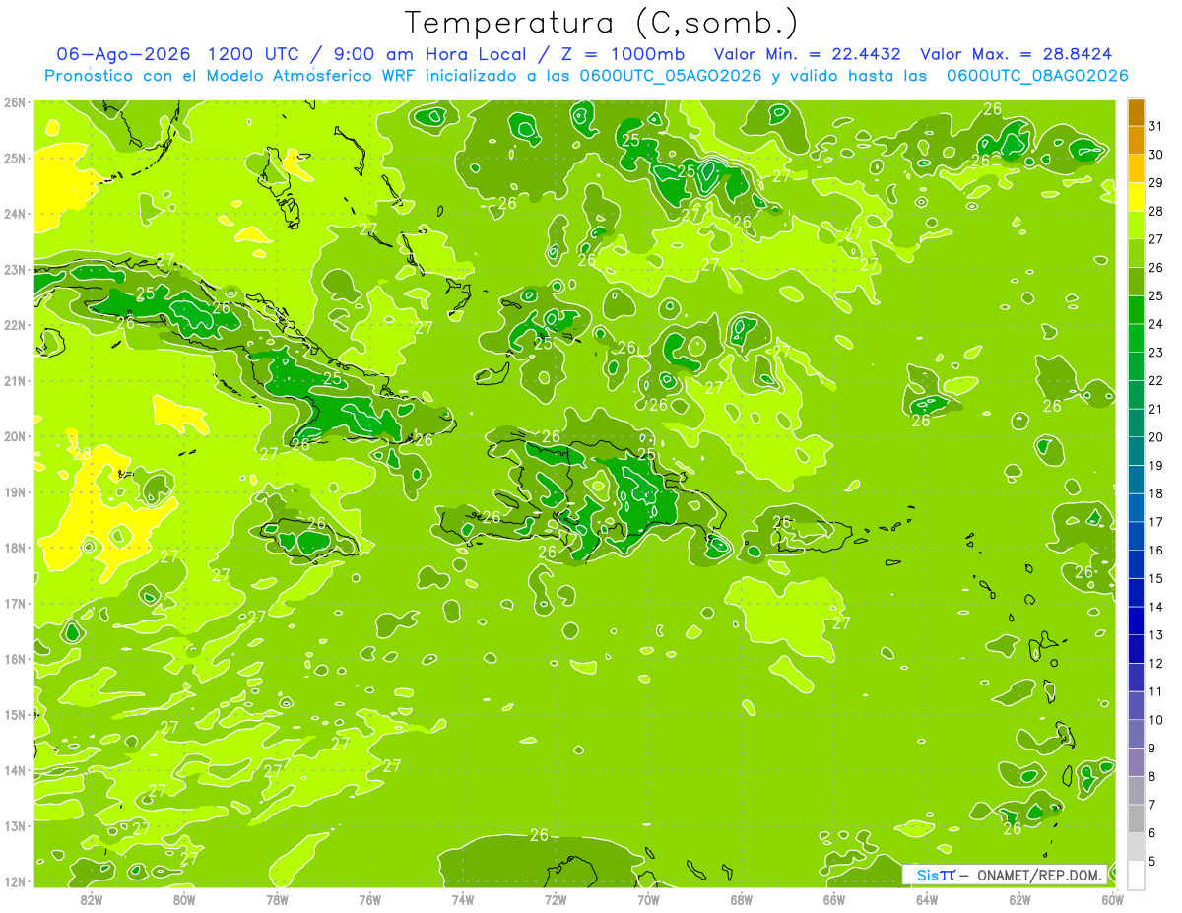The height and width of the screenshot is (913, 1182).
Task: Click the purple 9–10 band in colorbar
Action: (1136, 733)
